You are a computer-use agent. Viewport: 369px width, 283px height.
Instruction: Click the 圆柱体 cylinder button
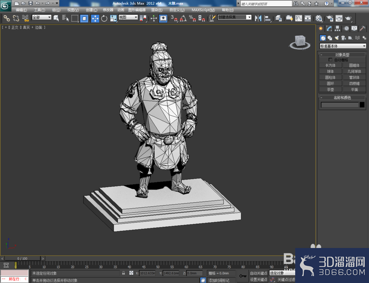tap(330, 77)
